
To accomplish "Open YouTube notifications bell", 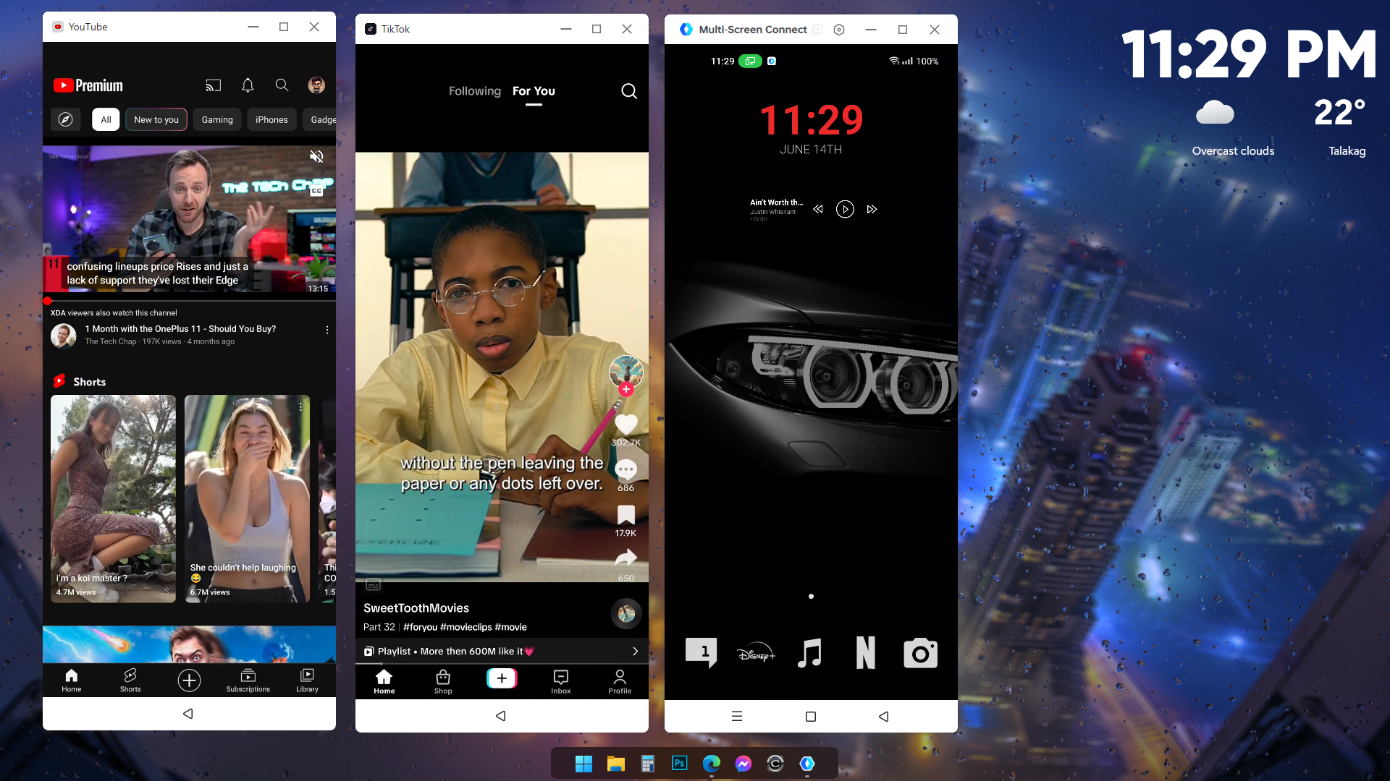I will coord(248,85).
